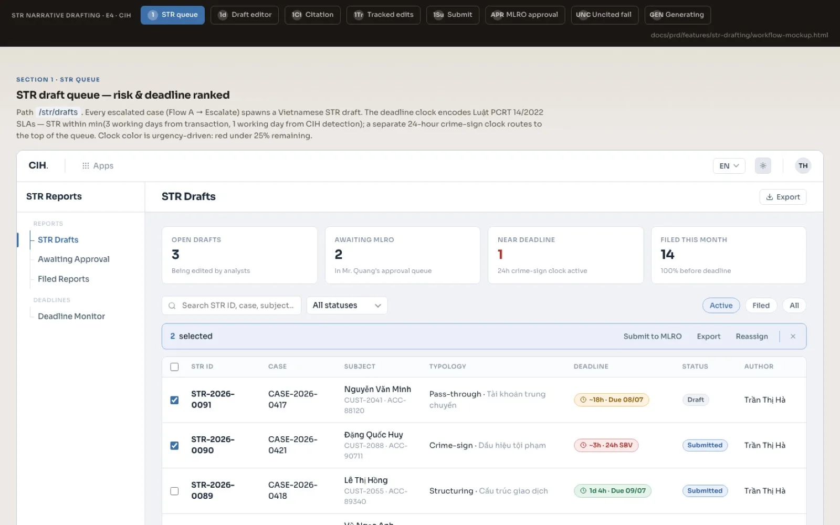840x525 pixels.
Task: Switch to the Draft editor tab
Action: [x=245, y=15]
